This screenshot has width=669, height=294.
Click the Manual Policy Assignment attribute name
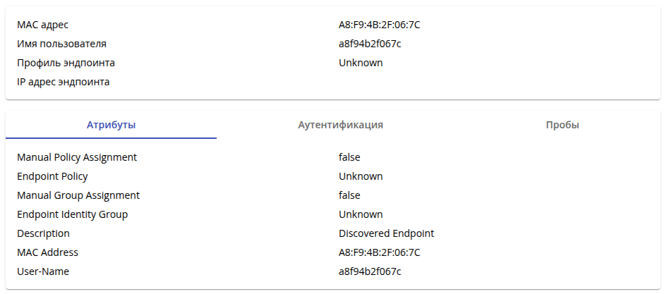point(77,157)
